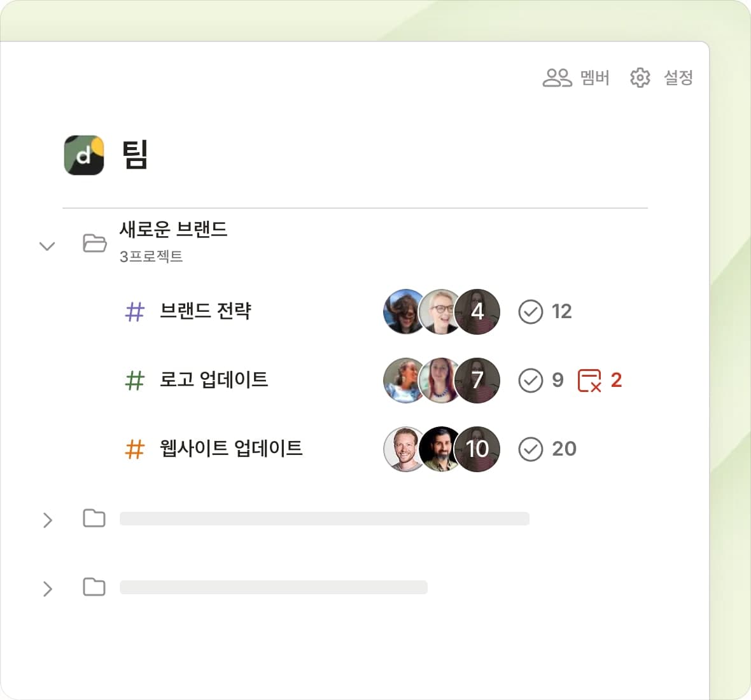
Task: Collapse the 새로운 브랜드 folder chevron
Action: [47, 246]
